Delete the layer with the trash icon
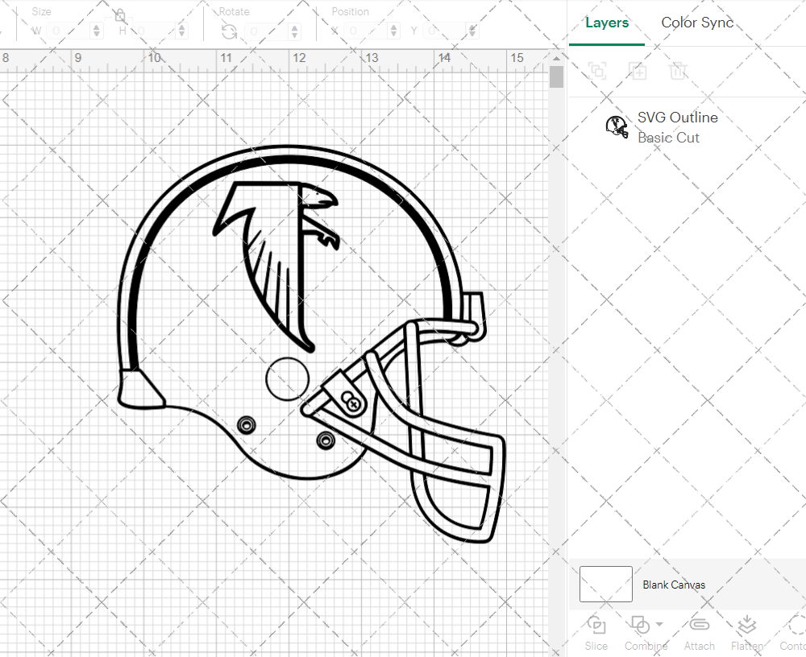This screenshot has width=806, height=657. (679, 71)
